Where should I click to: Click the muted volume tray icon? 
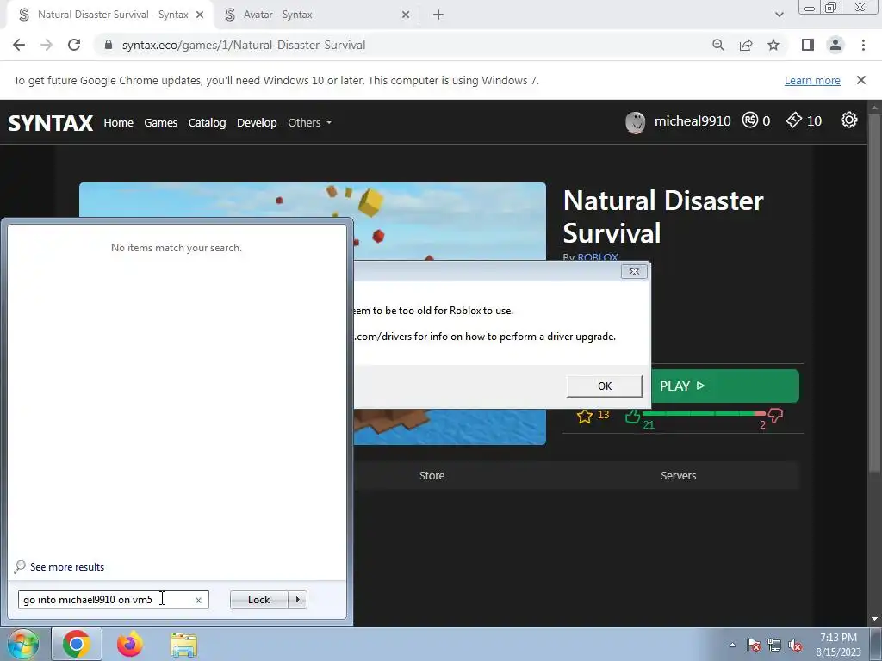click(x=795, y=645)
